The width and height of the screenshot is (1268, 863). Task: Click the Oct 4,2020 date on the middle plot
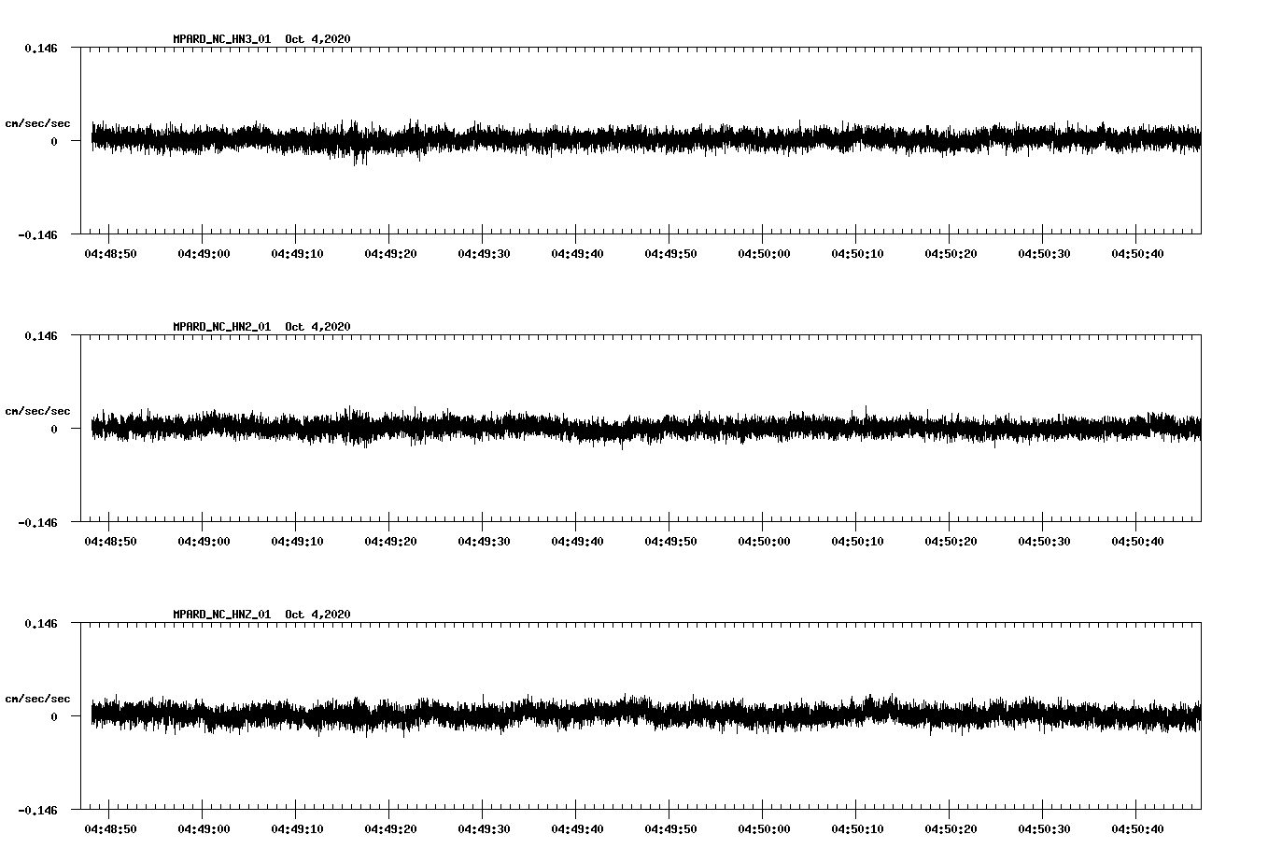click(x=318, y=326)
